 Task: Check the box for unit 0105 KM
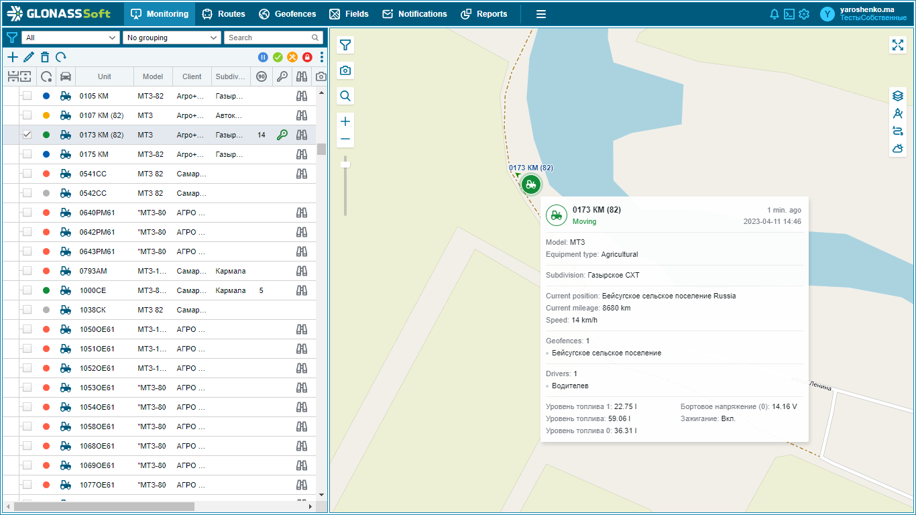(27, 96)
